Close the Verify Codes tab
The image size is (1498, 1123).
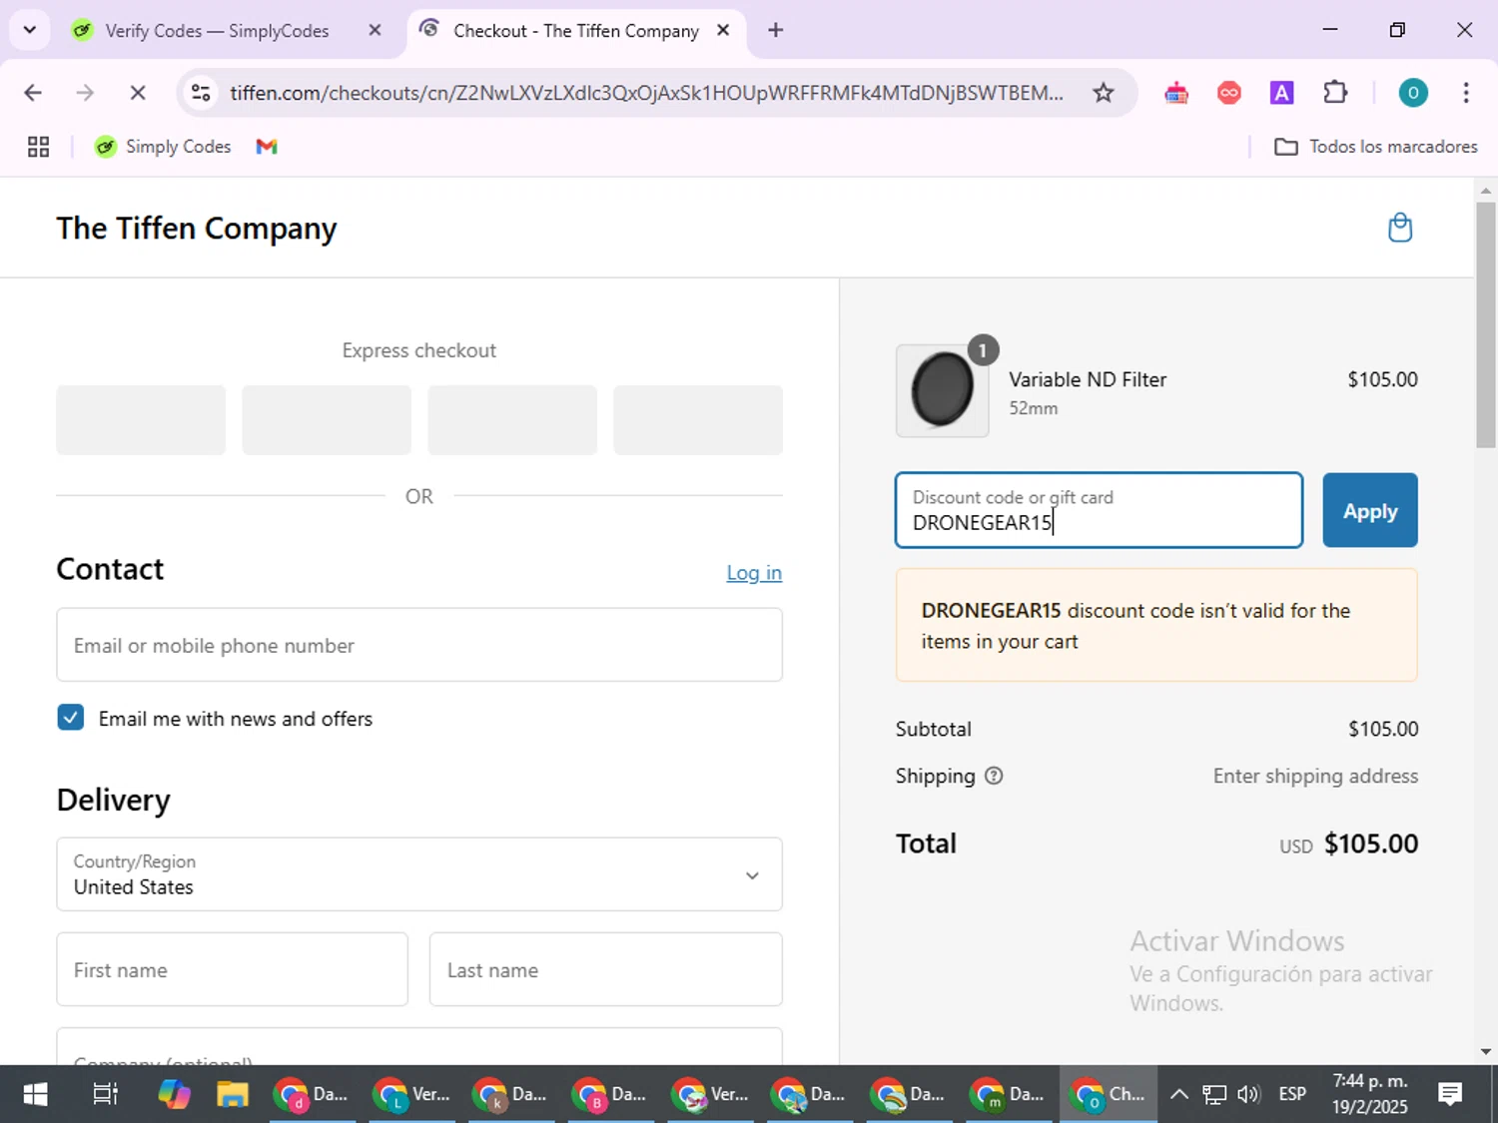(x=374, y=30)
